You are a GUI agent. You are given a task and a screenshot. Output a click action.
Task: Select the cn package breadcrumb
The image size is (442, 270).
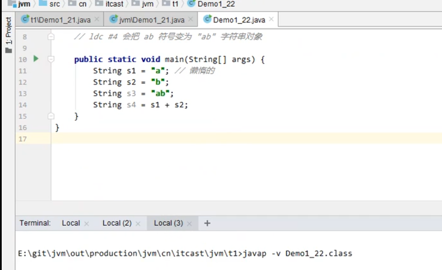click(77, 4)
